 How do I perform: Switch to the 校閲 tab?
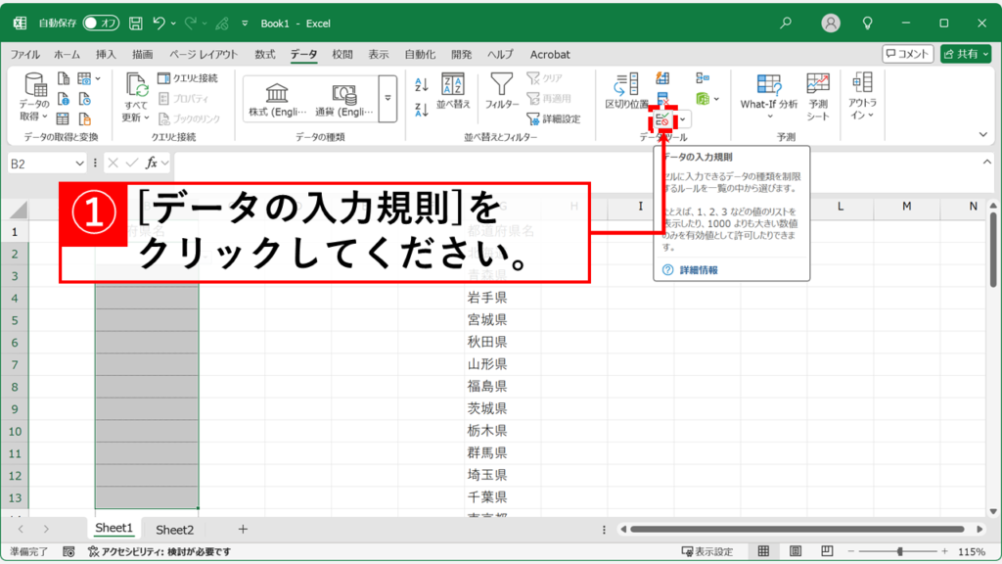click(342, 55)
